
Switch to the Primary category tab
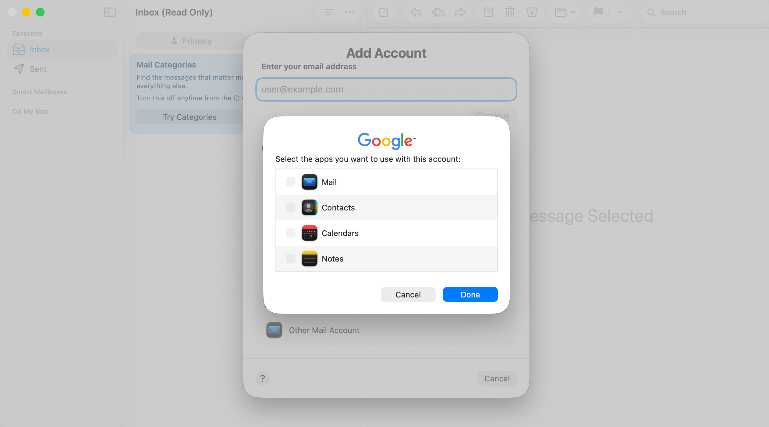pyautogui.click(x=191, y=40)
